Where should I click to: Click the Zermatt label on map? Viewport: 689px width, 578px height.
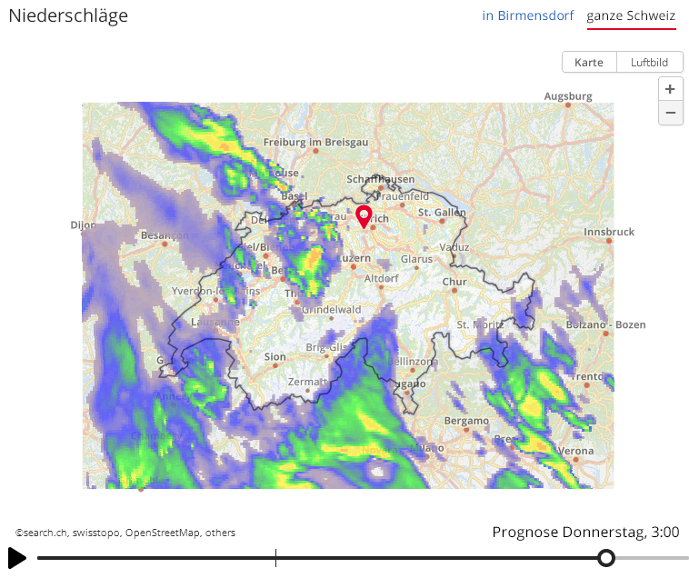point(307,382)
